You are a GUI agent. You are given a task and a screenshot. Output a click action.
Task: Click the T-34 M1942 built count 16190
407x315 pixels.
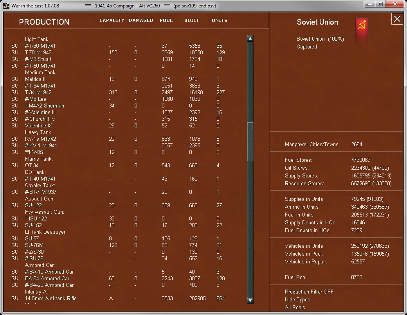click(x=196, y=92)
